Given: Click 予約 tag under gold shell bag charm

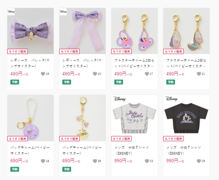Looking at the screenshot, I should (67, 169).
